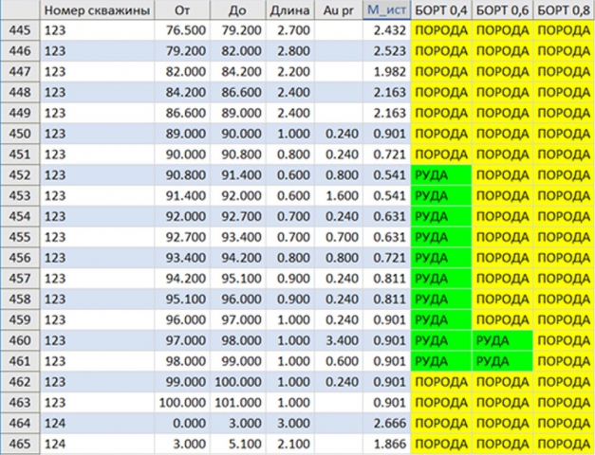Select row header 452

click(x=19, y=176)
